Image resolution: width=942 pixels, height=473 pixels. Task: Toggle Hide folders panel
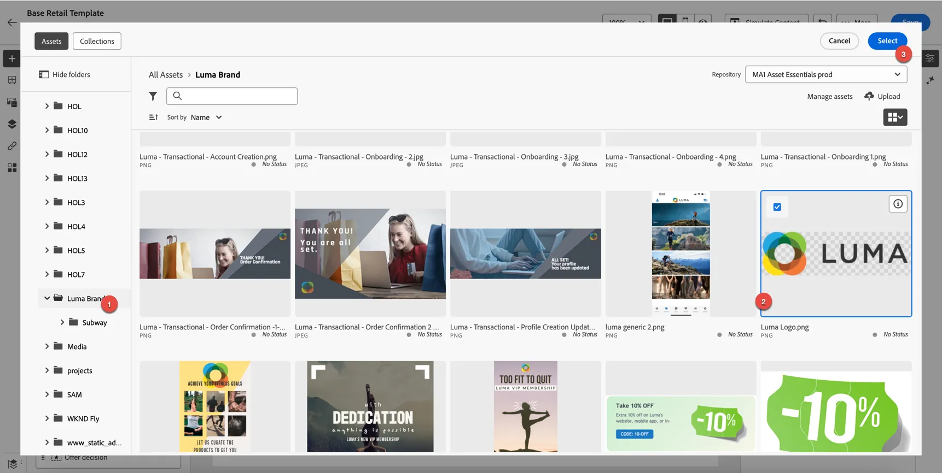click(65, 74)
